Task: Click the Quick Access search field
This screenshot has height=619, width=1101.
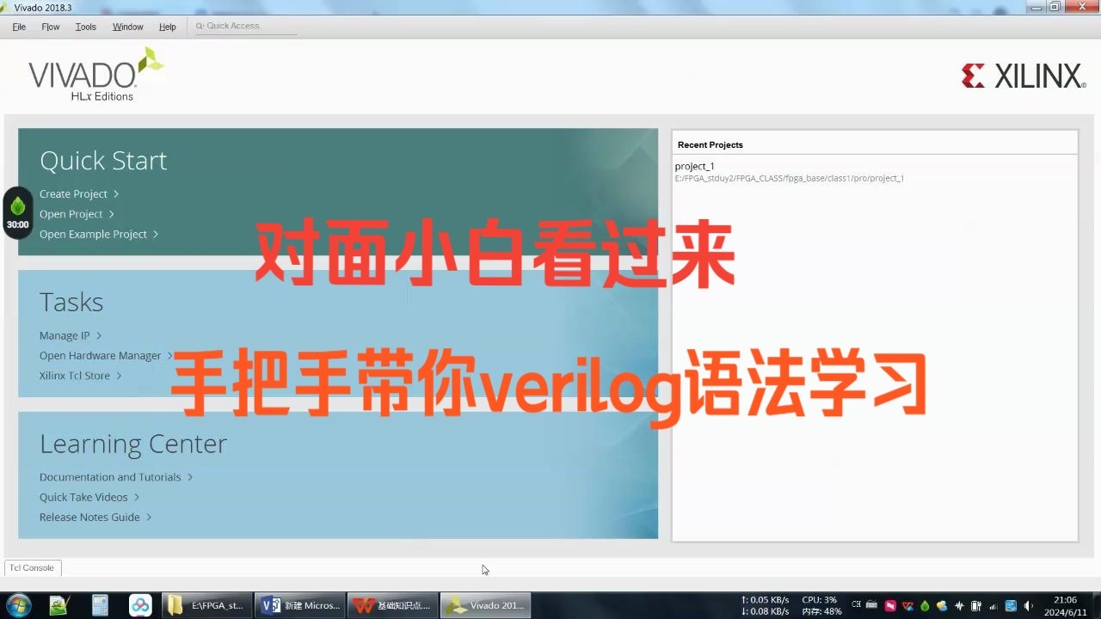Action: tap(246, 26)
